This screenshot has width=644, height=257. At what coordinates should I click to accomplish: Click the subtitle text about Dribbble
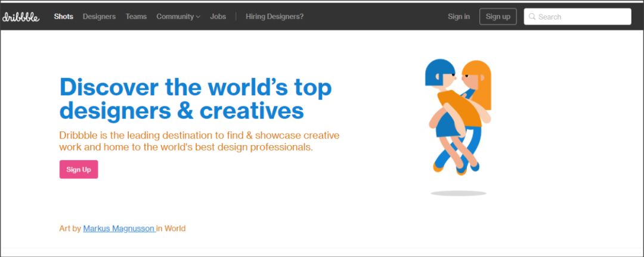[199, 142]
